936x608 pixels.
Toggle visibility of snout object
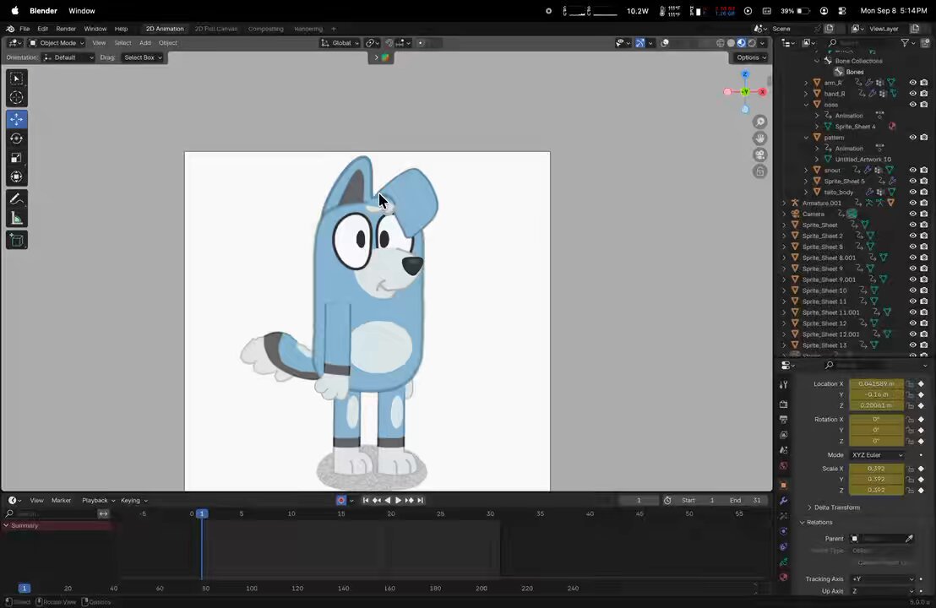[x=912, y=170]
